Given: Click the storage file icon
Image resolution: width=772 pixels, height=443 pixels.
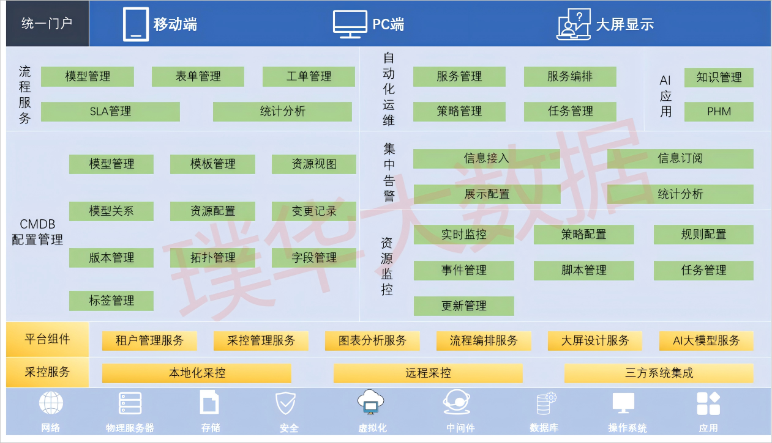Looking at the screenshot, I should pyautogui.click(x=209, y=403).
